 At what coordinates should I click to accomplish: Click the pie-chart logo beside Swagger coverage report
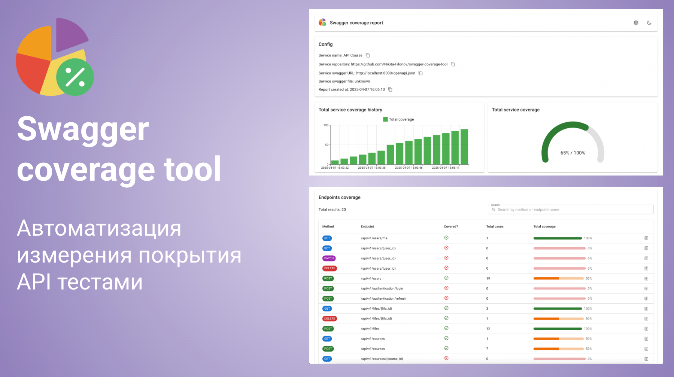(x=322, y=22)
